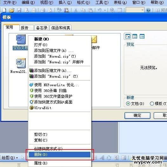Choose 使用 360杀毒 扫描 in context menu
Screen dimensions: 167x167
point(60,91)
